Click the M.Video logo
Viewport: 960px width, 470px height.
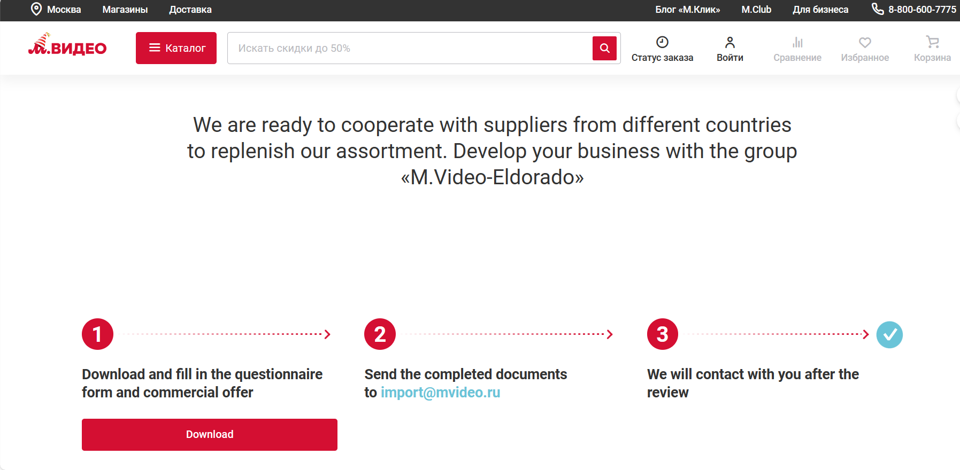coord(67,46)
